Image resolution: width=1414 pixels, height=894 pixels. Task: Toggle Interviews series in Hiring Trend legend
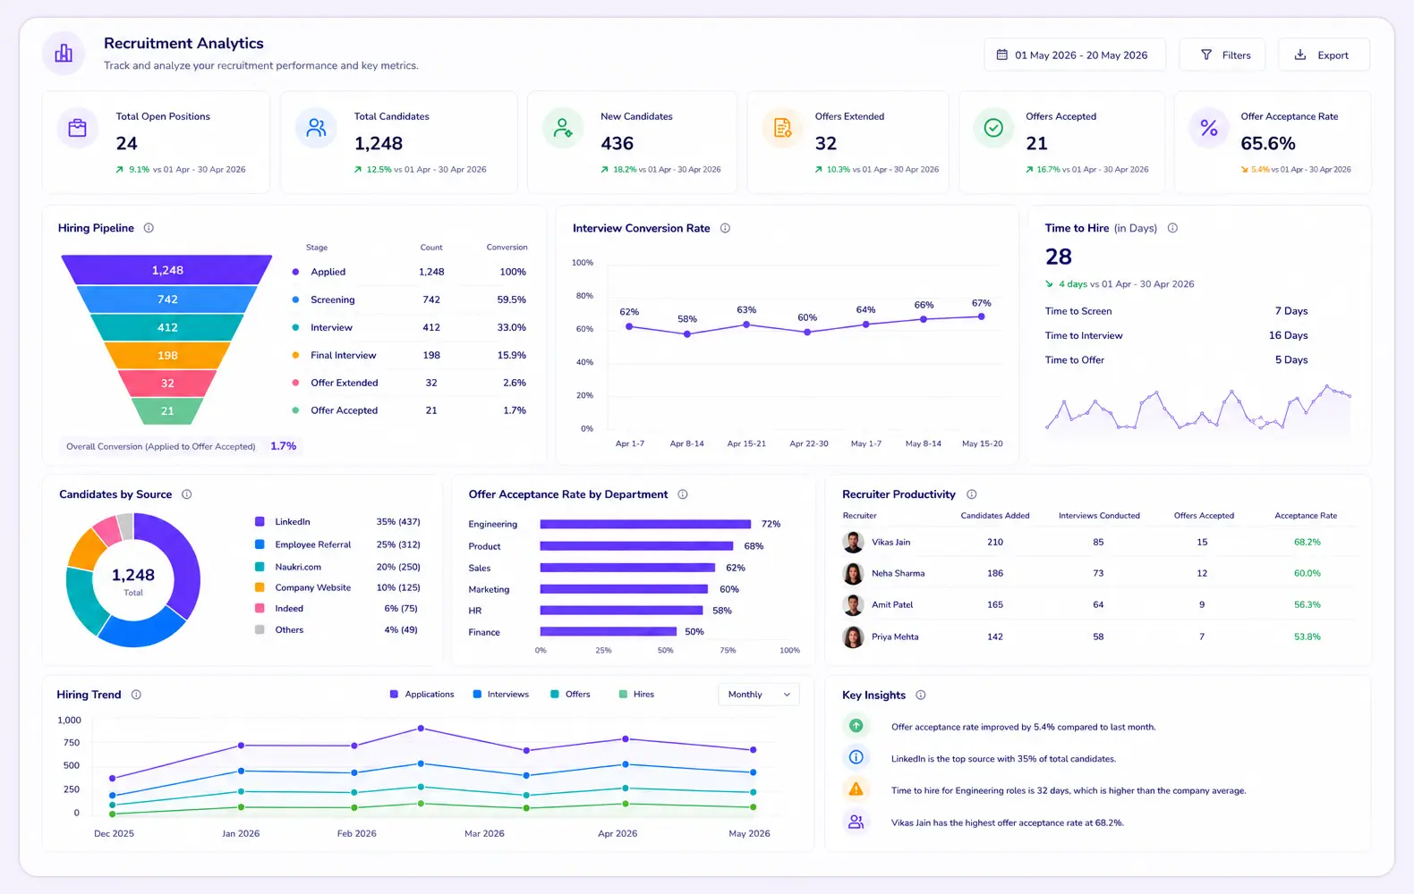pyautogui.click(x=500, y=694)
